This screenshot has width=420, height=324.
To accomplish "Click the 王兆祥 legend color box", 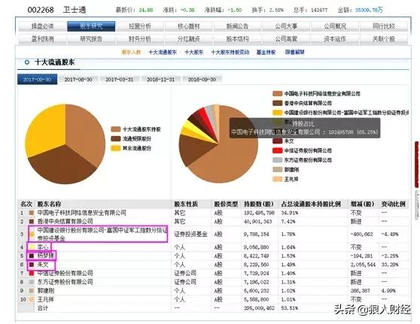I will [278, 179].
